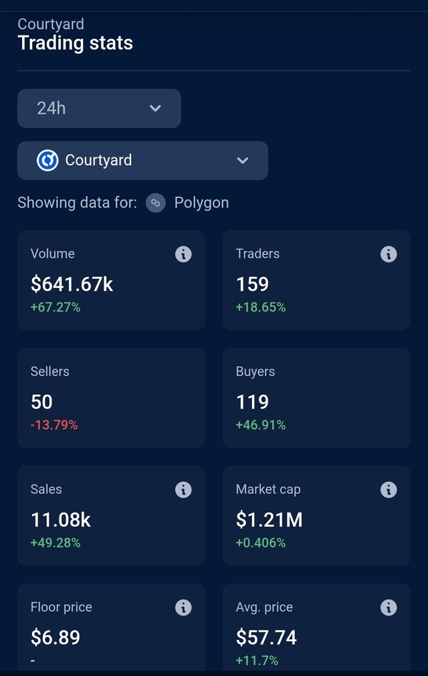
Task: Click the Courtyard title above Trading stats
Action: coord(51,24)
